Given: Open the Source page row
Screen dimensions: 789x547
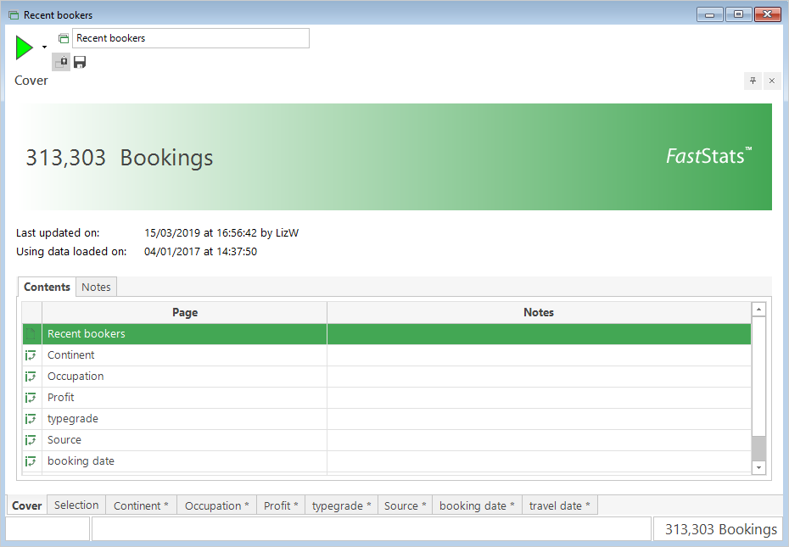Looking at the screenshot, I should (387, 440).
